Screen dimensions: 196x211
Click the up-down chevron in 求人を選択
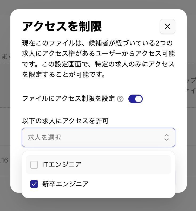click(166, 137)
